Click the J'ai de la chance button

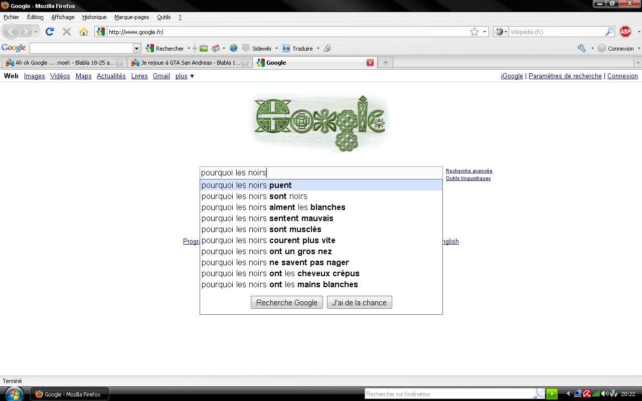359,303
